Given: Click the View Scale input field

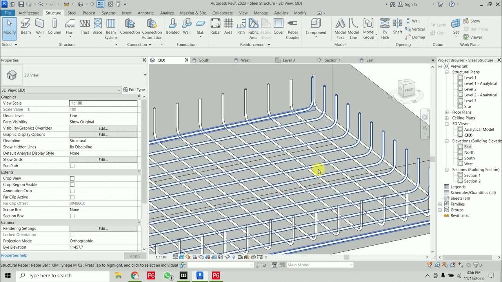Looking at the screenshot, I should pyautogui.click(x=103, y=103).
